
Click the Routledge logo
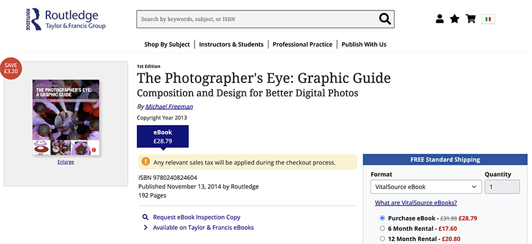[x=66, y=20]
